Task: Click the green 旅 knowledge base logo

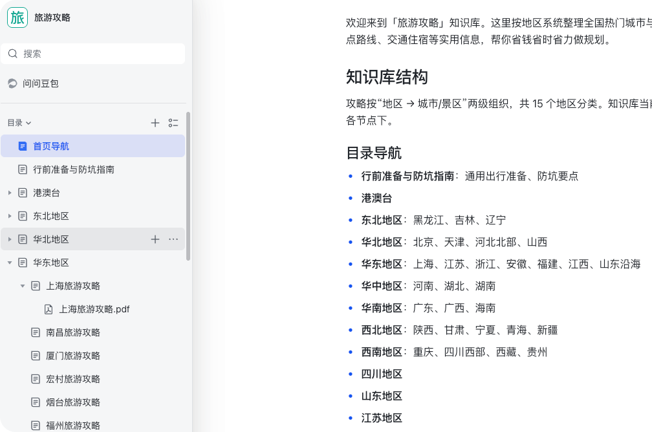Action: click(17, 17)
